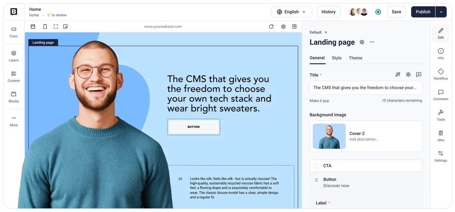This screenshot has height=212, width=455.
Task: Click the Save button
Action: point(397,12)
